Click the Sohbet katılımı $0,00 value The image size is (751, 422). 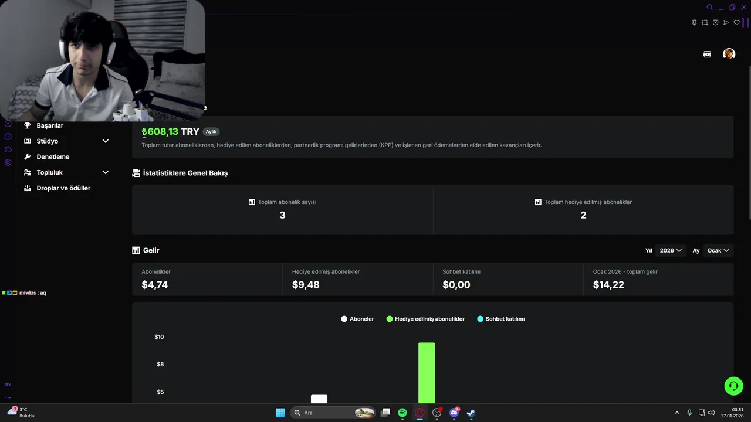click(456, 285)
